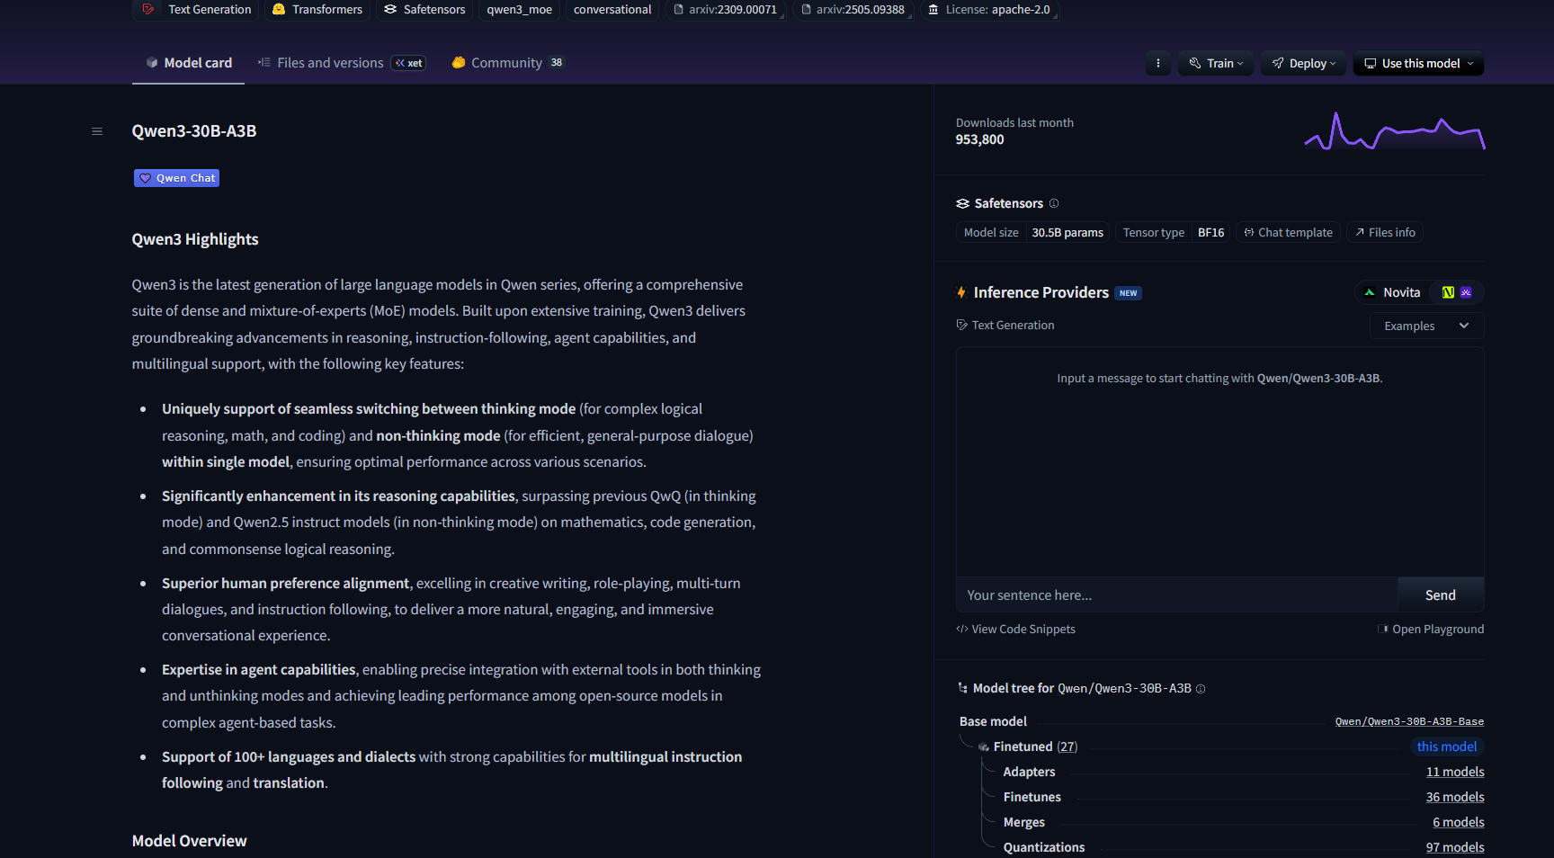Open the Train dropdown
The image size is (1554, 858).
(1216, 64)
